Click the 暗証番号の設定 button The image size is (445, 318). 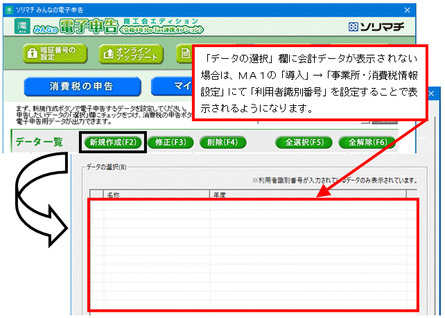pyautogui.click(x=55, y=53)
